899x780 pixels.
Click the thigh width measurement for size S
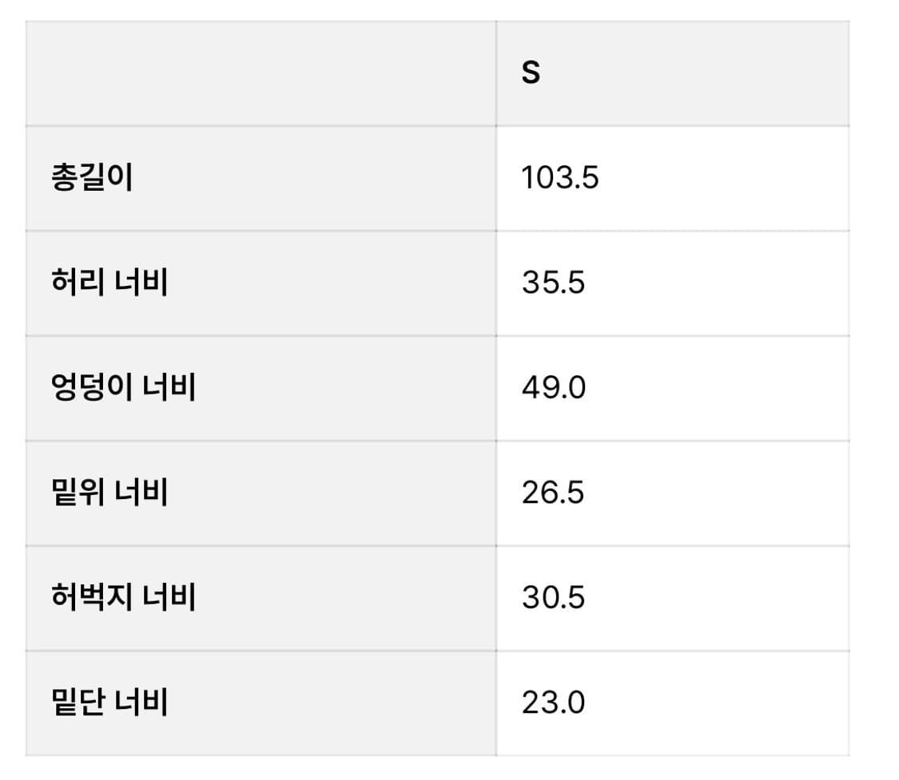click(553, 598)
